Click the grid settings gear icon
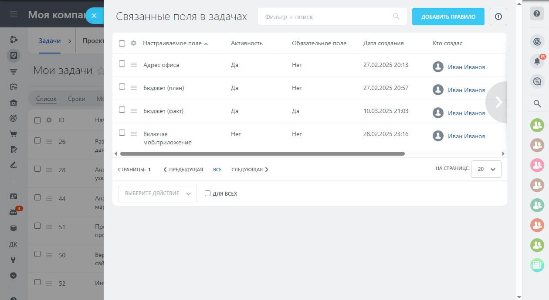Image resolution: width=549 pixels, height=300 pixels. click(134, 43)
